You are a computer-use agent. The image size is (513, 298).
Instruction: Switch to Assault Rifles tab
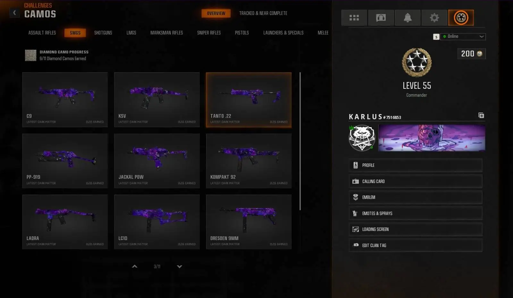coord(42,33)
